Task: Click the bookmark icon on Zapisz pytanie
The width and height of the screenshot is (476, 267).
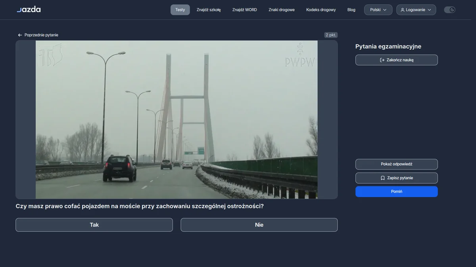Action: click(x=383, y=178)
